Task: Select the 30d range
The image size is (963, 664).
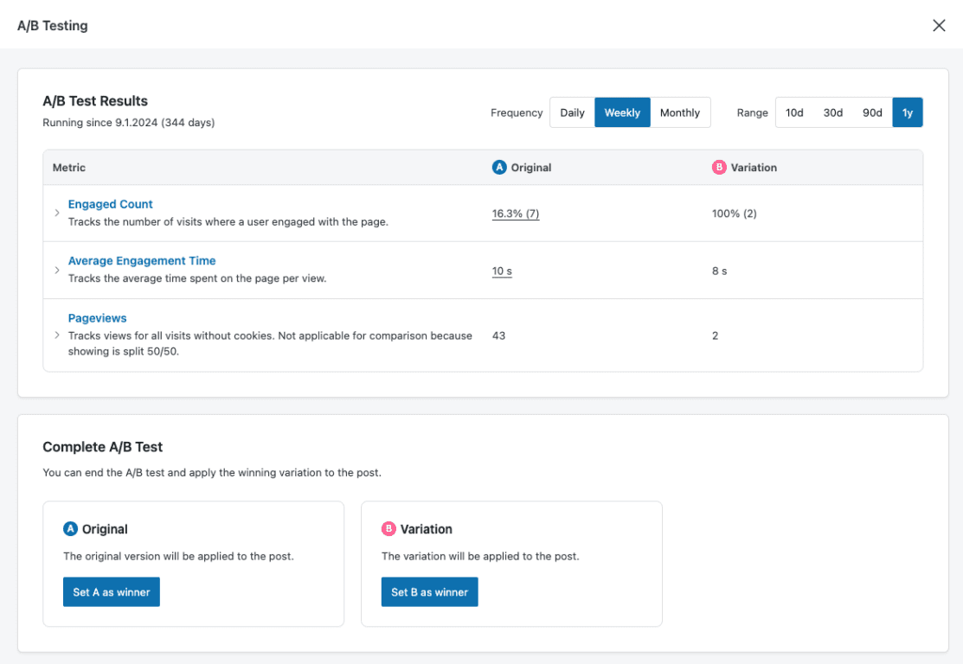Action: [833, 112]
